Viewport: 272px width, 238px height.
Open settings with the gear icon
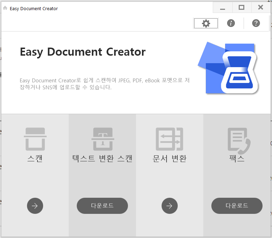(206, 23)
